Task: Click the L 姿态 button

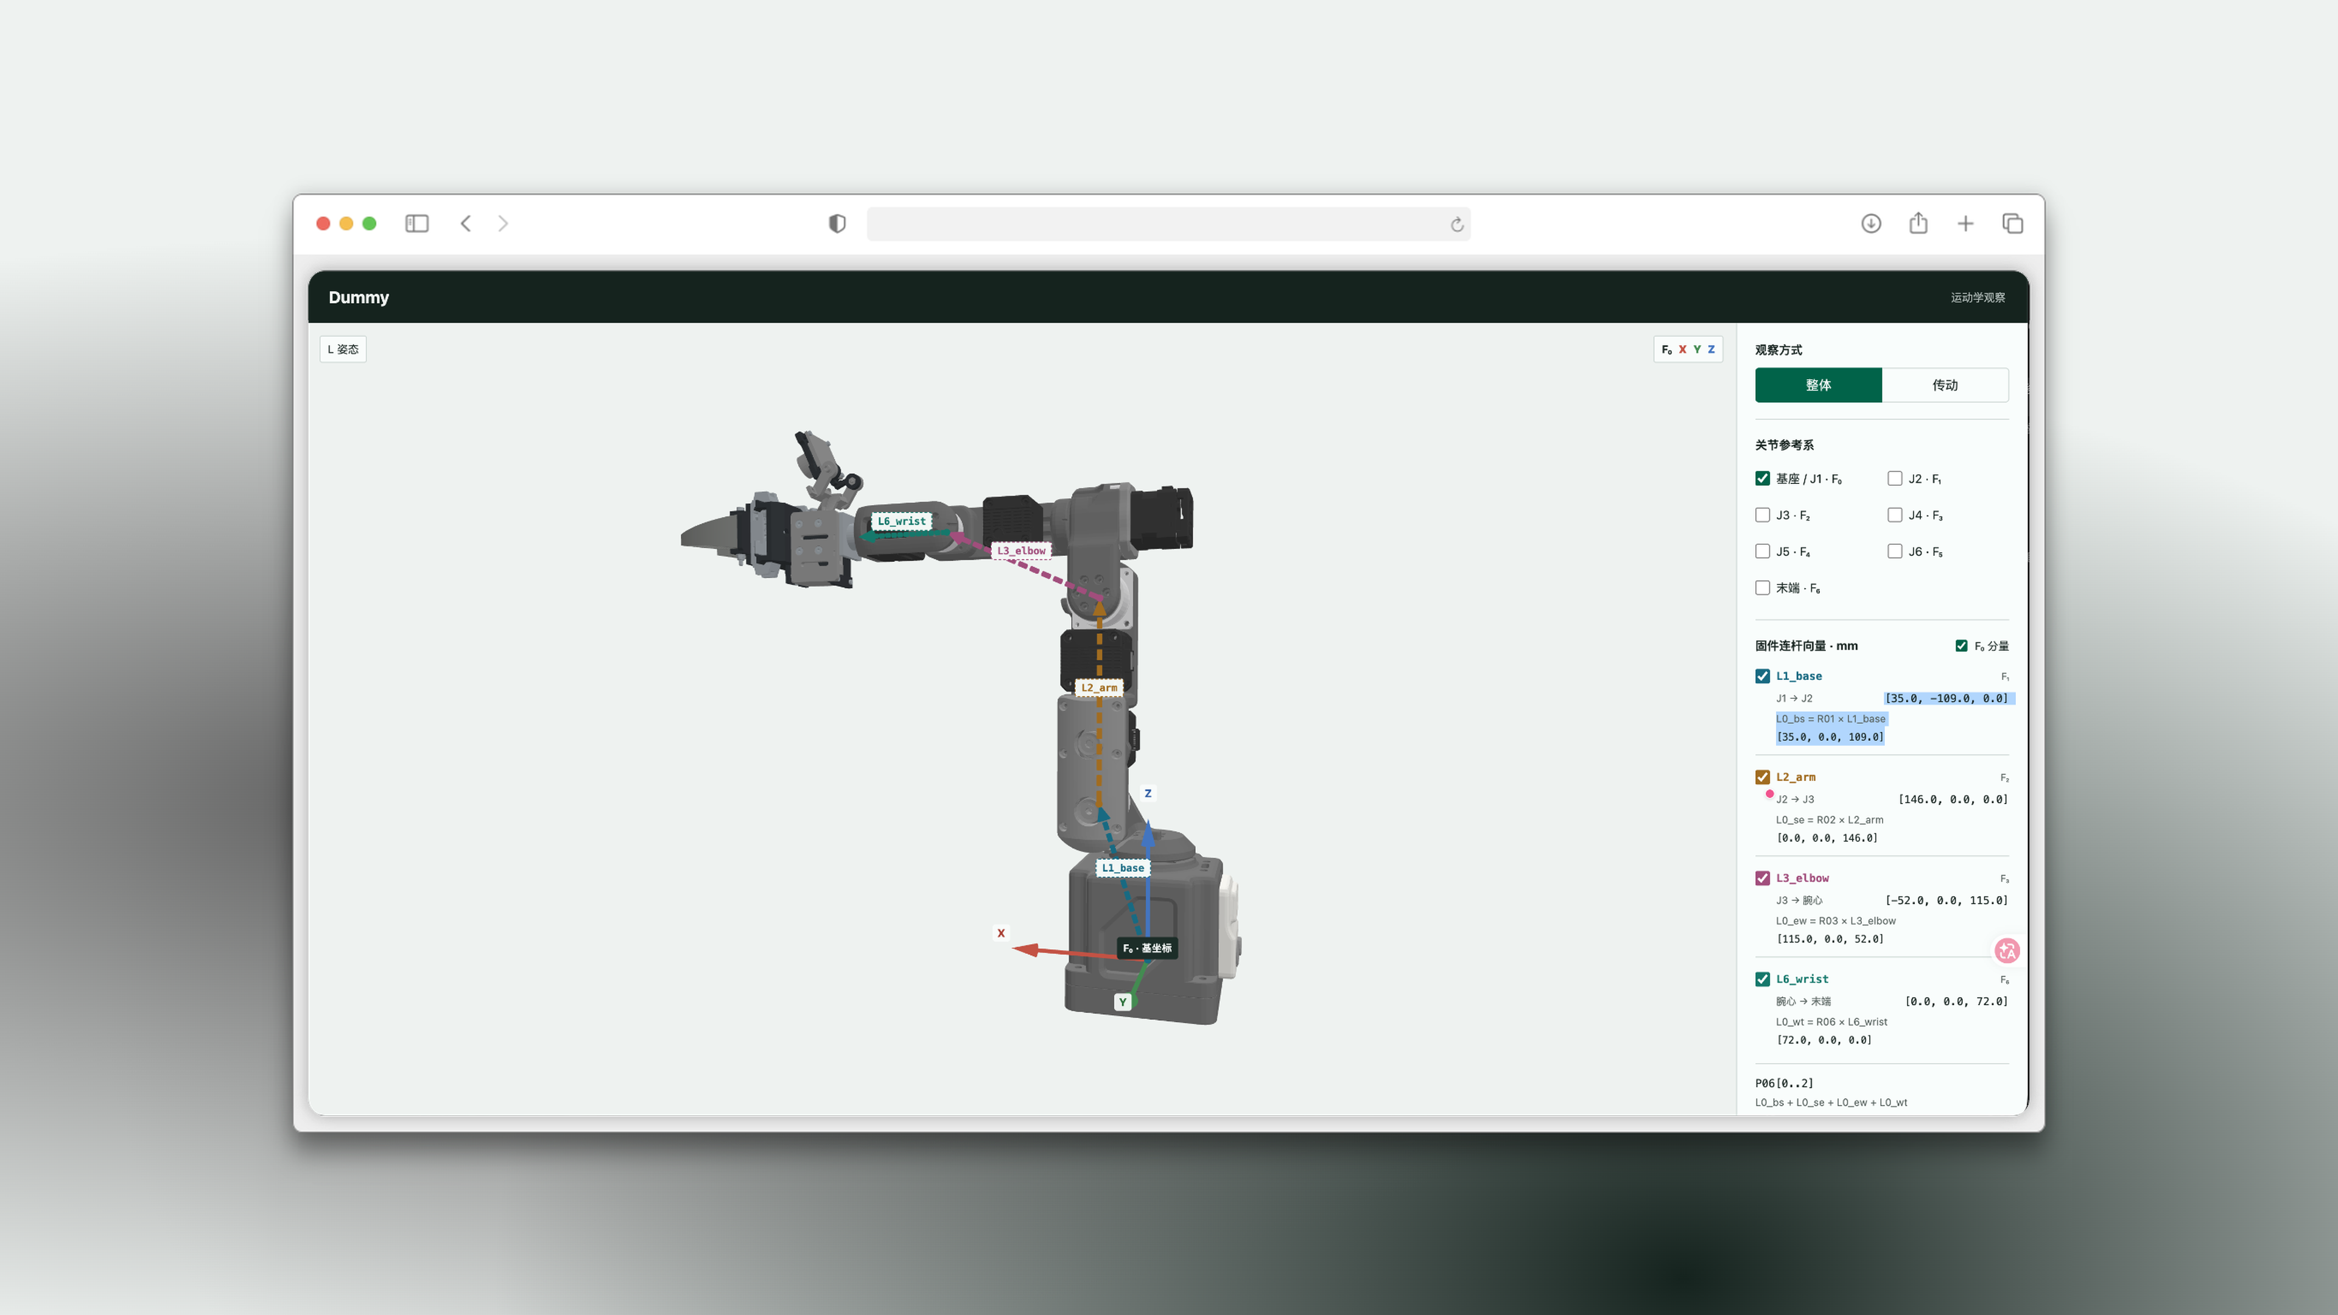Action: (x=343, y=349)
